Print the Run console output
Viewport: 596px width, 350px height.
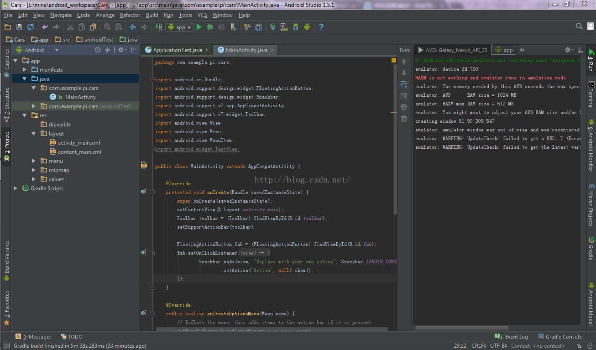[x=404, y=107]
